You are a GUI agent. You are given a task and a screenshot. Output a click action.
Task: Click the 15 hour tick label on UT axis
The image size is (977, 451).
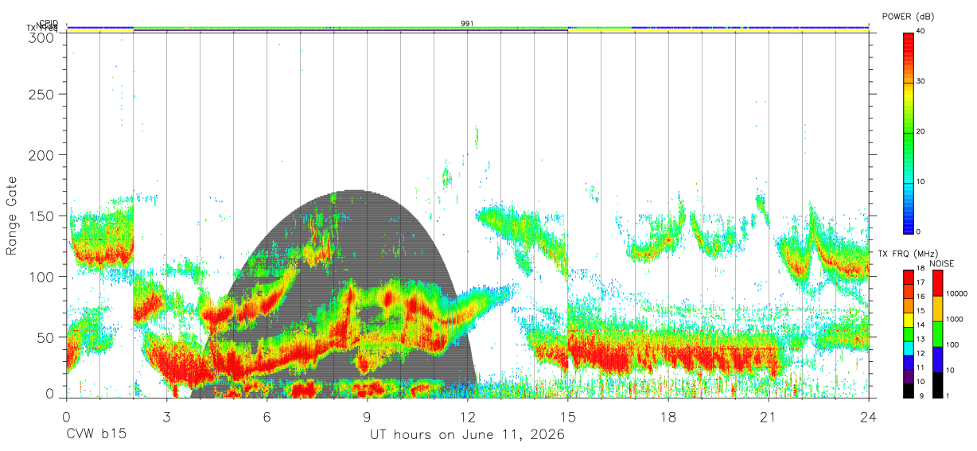568,418
